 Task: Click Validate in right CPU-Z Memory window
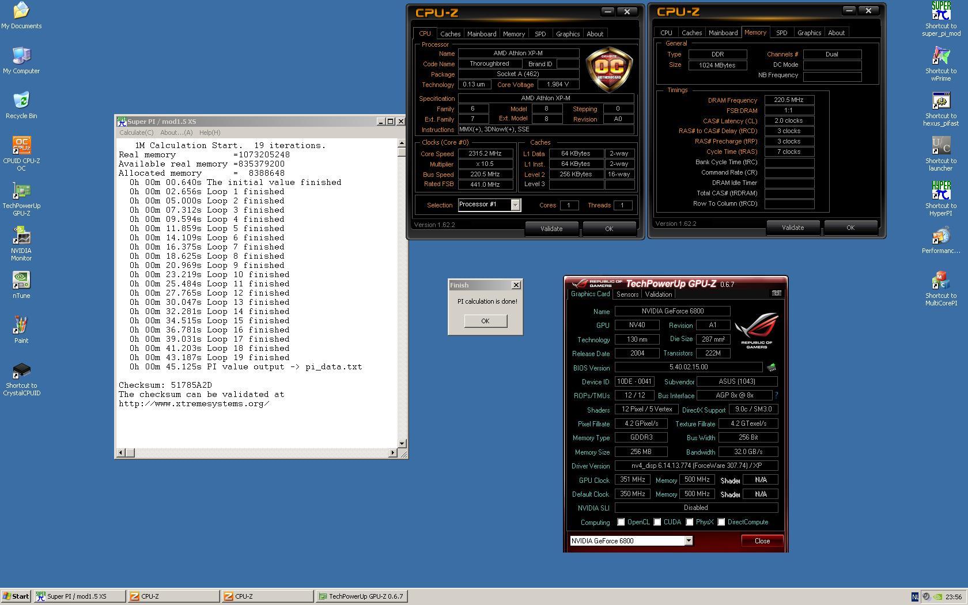pyautogui.click(x=792, y=228)
